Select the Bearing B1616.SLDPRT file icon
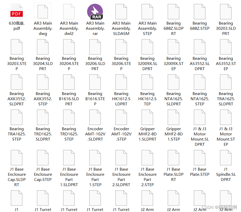241x212 pixels. coord(69,82)
